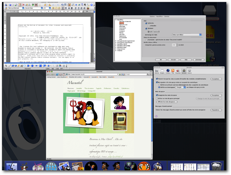The width and height of the screenshot is (231, 175).
Task: Open paragraph style dropdown in Writer
Action: (23, 8)
